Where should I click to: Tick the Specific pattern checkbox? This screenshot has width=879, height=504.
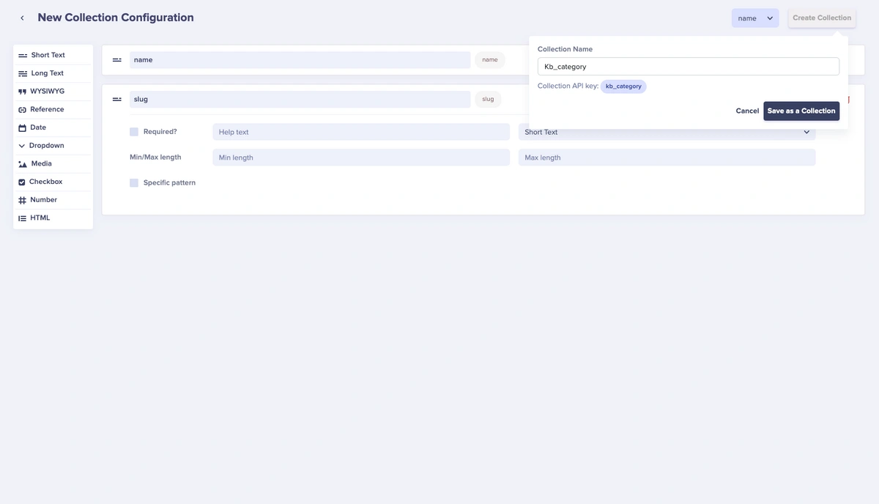click(x=134, y=182)
